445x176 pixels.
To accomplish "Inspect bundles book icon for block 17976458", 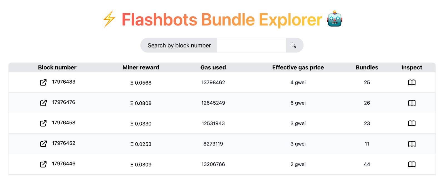I will (x=412, y=123).
